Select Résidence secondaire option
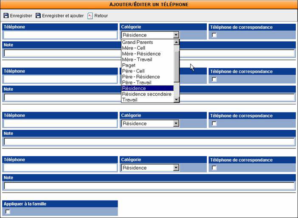Viewport: 298px width, 218px height. tap(147, 94)
